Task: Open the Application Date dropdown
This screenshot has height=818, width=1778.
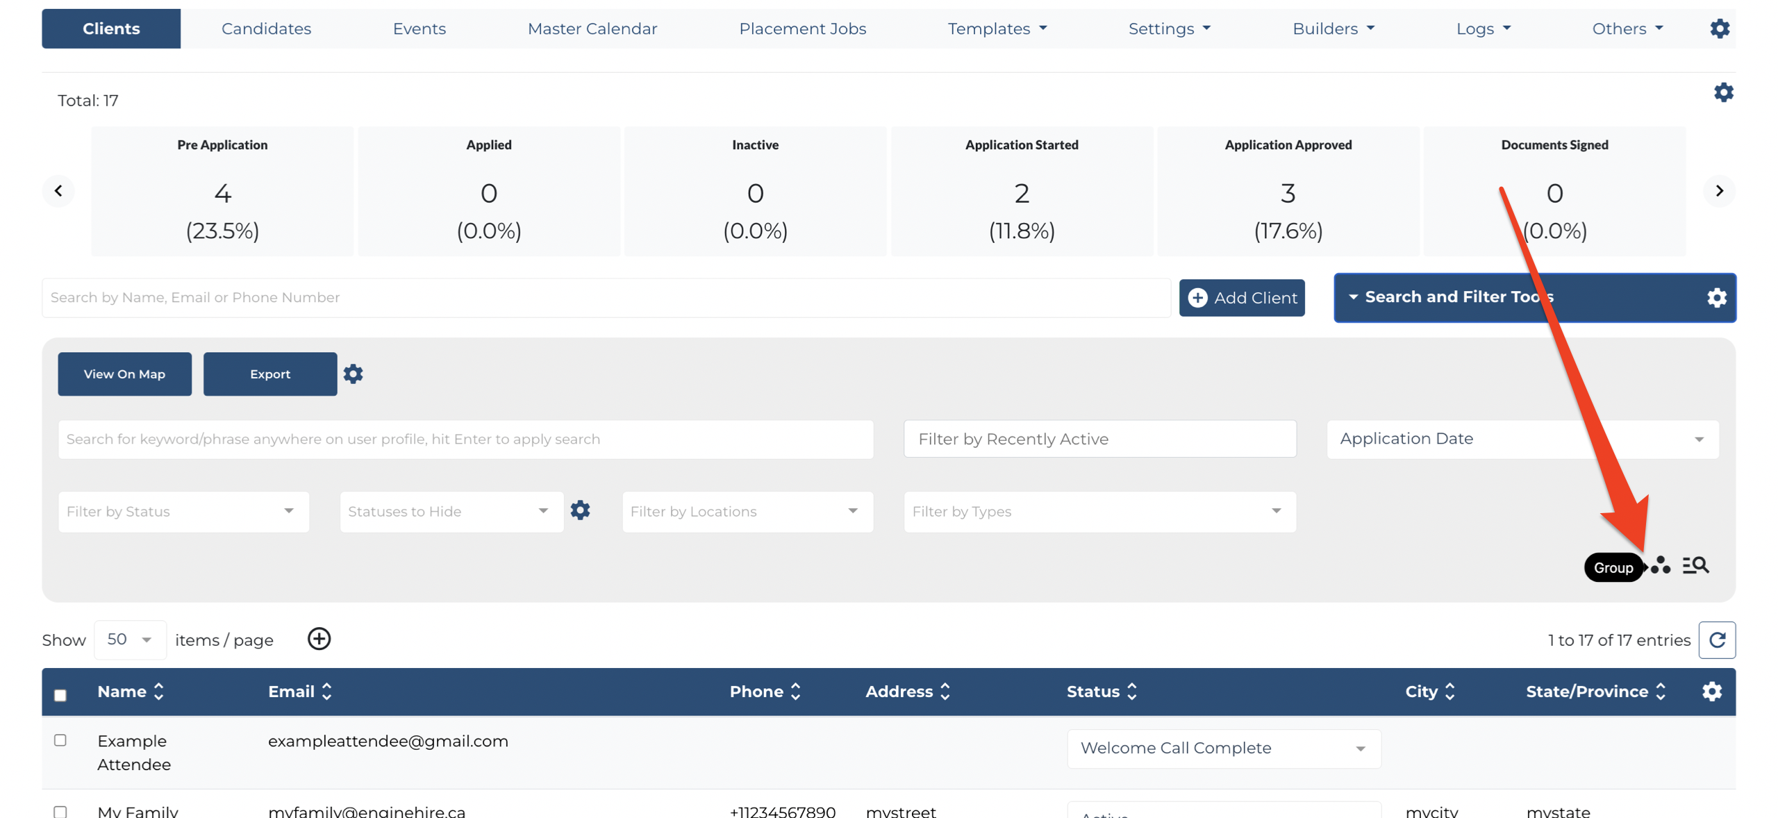Action: [1522, 439]
